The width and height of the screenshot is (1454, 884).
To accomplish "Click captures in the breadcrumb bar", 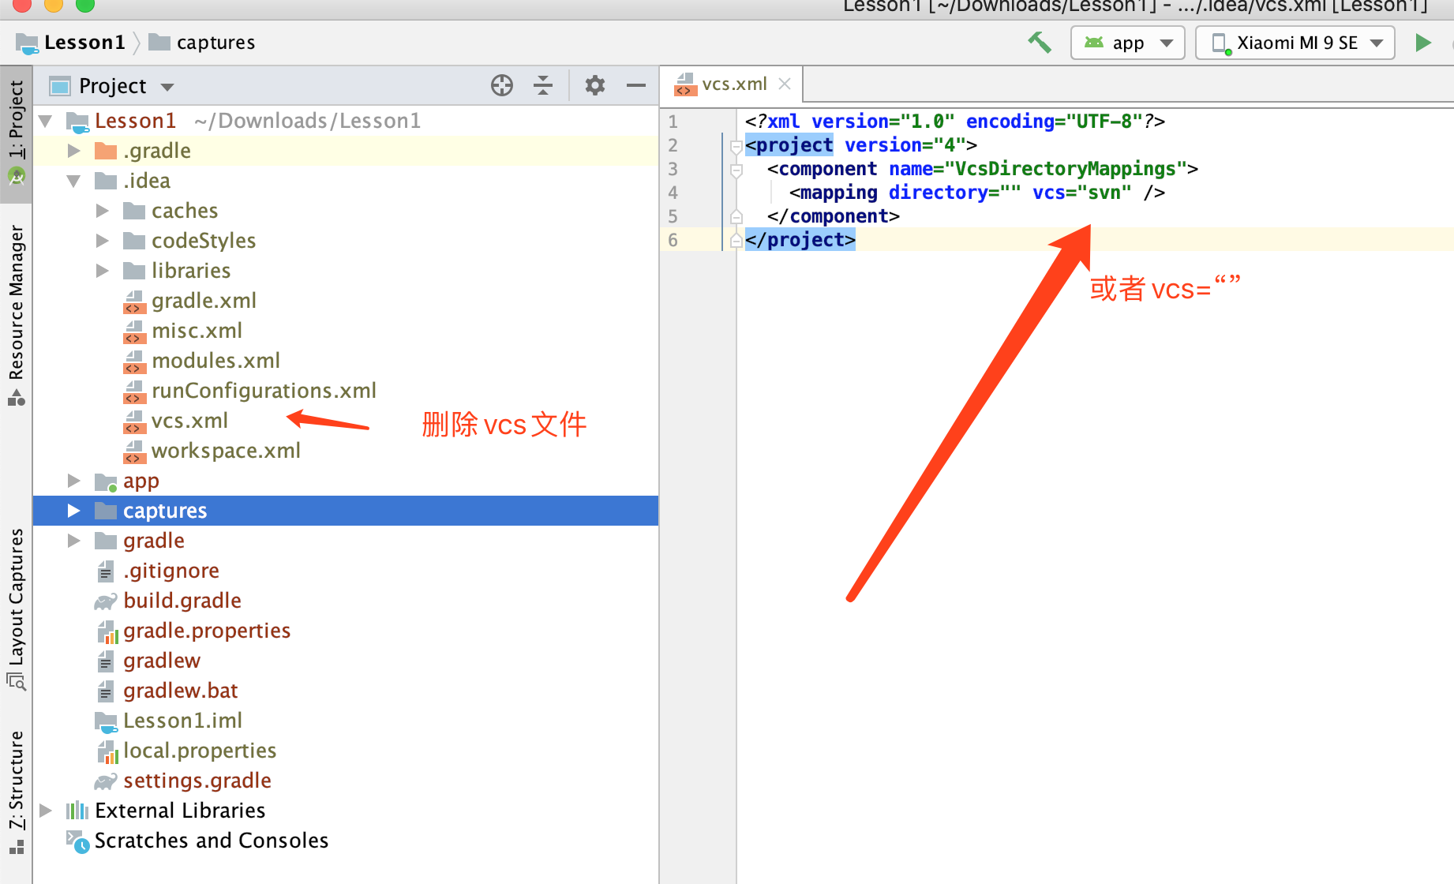I will click(215, 42).
